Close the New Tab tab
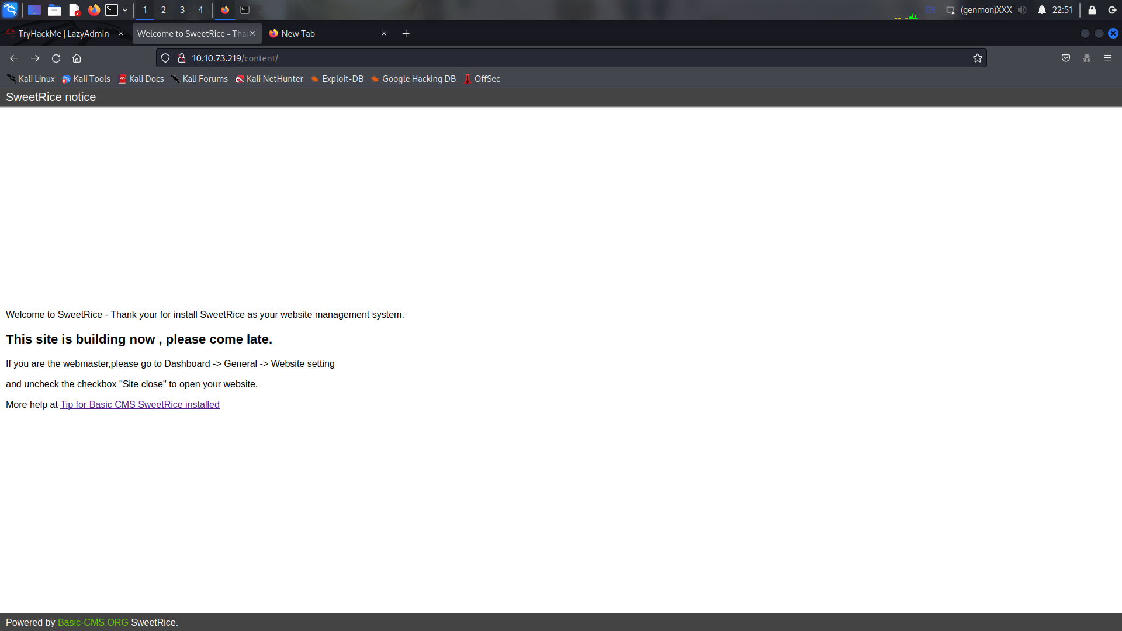 (x=384, y=33)
